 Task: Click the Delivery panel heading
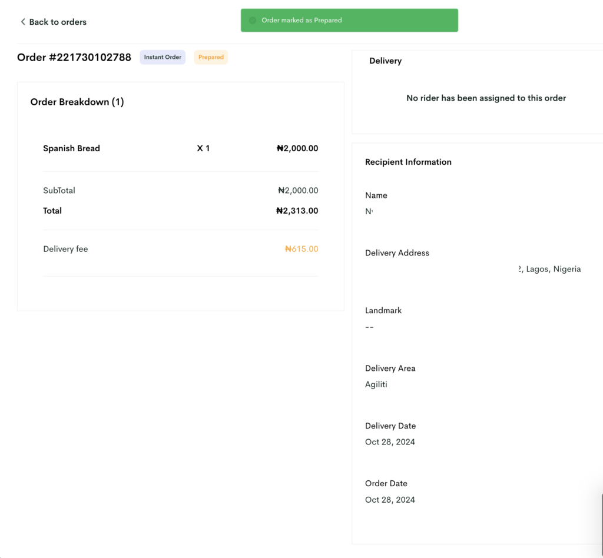pyautogui.click(x=385, y=61)
